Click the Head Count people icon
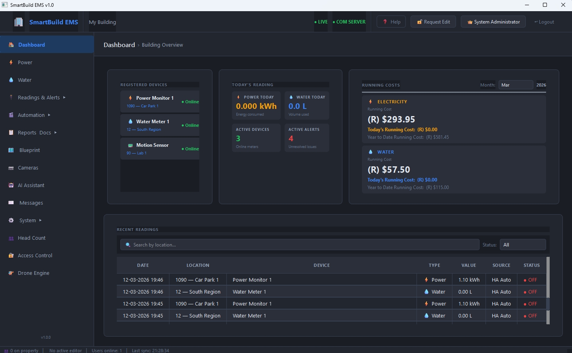This screenshot has height=353, width=572. [x=11, y=238]
